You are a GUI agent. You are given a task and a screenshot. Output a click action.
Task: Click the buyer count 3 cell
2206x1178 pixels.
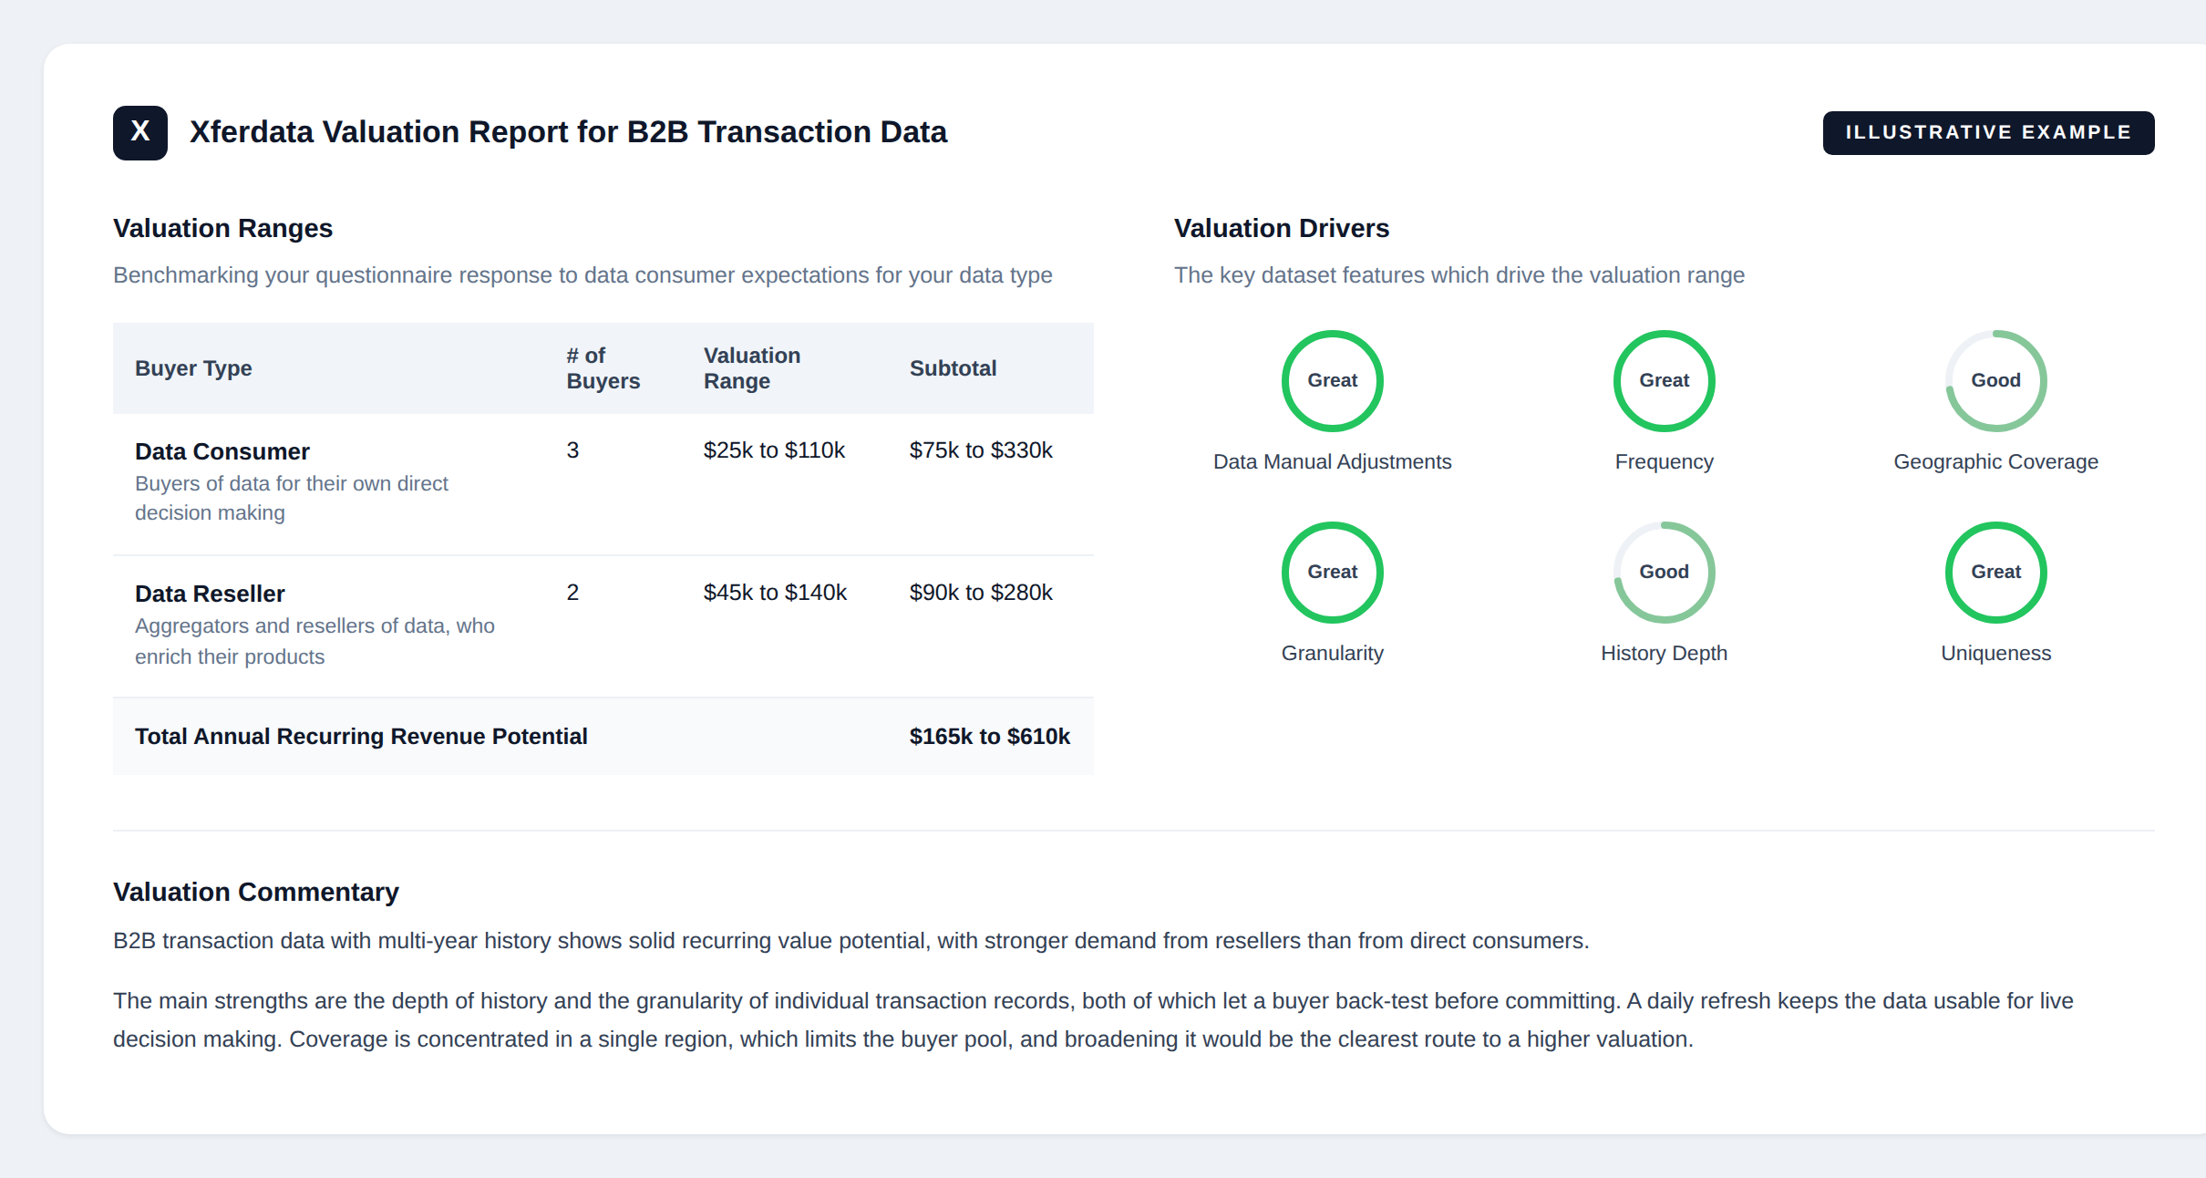(x=572, y=450)
